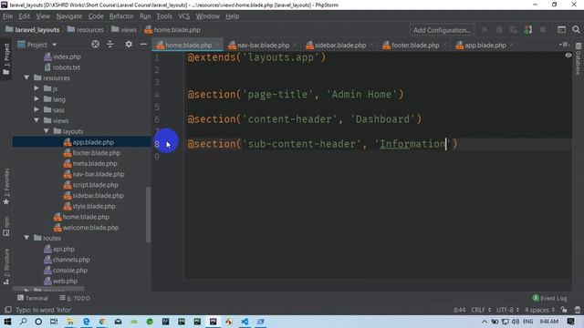Switch to sidebar.blade.php tab

click(x=340, y=45)
